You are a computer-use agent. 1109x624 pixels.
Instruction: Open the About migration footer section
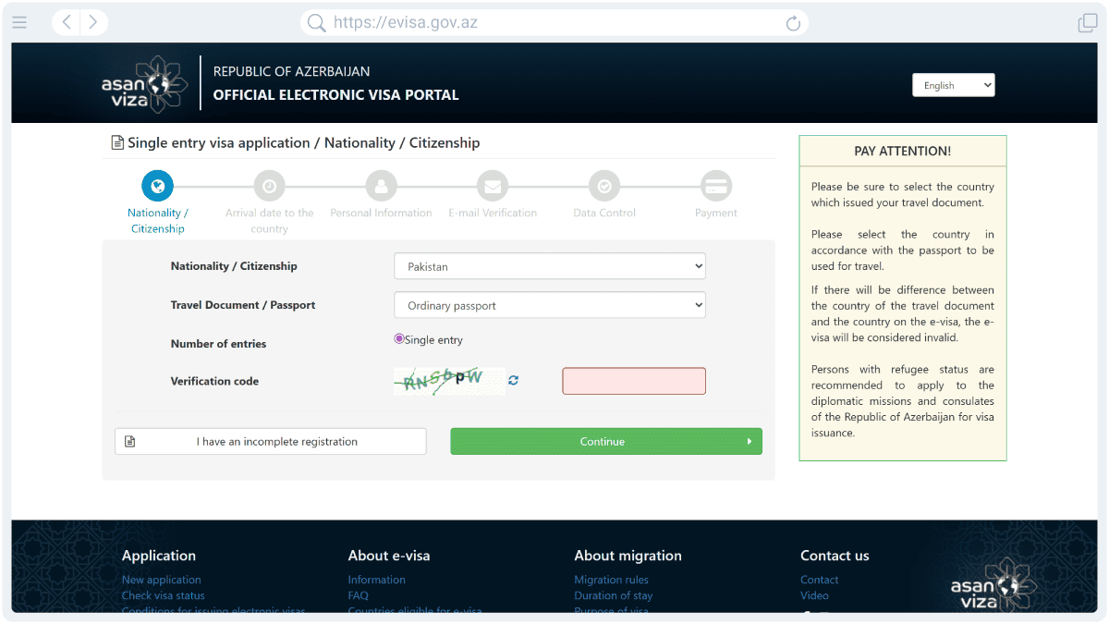click(628, 556)
